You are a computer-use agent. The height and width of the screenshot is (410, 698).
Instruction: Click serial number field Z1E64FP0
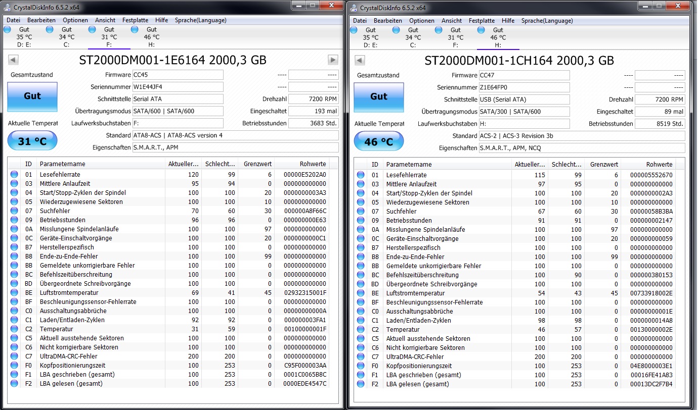pos(524,87)
